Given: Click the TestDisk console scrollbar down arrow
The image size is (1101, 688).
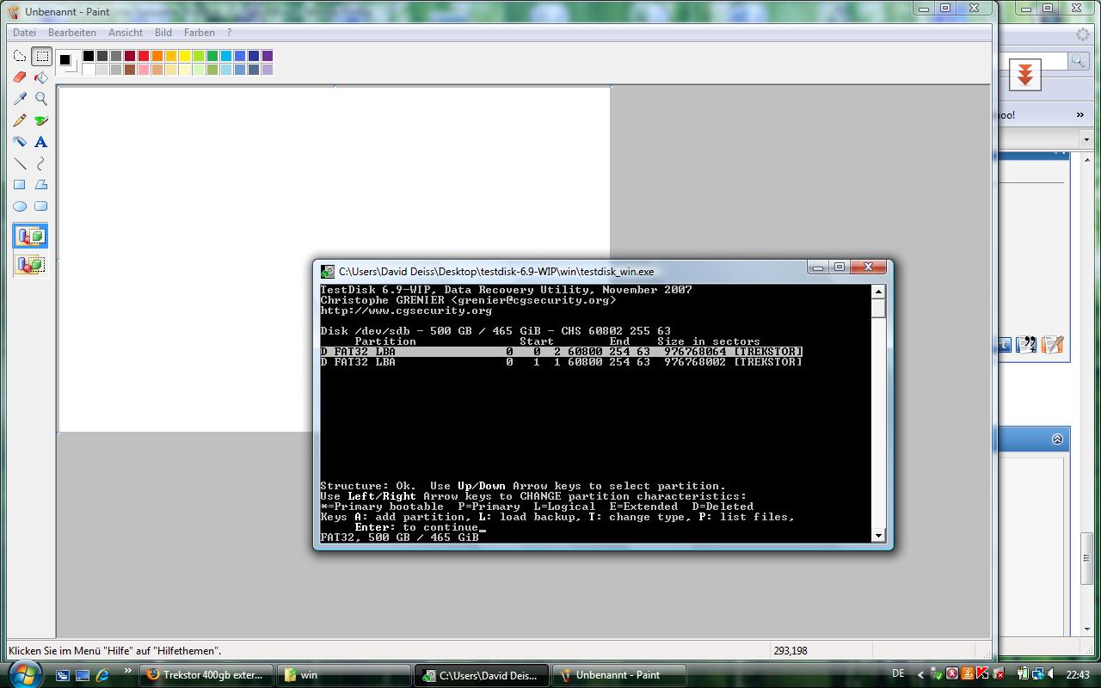Looking at the screenshot, I should pos(878,535).
